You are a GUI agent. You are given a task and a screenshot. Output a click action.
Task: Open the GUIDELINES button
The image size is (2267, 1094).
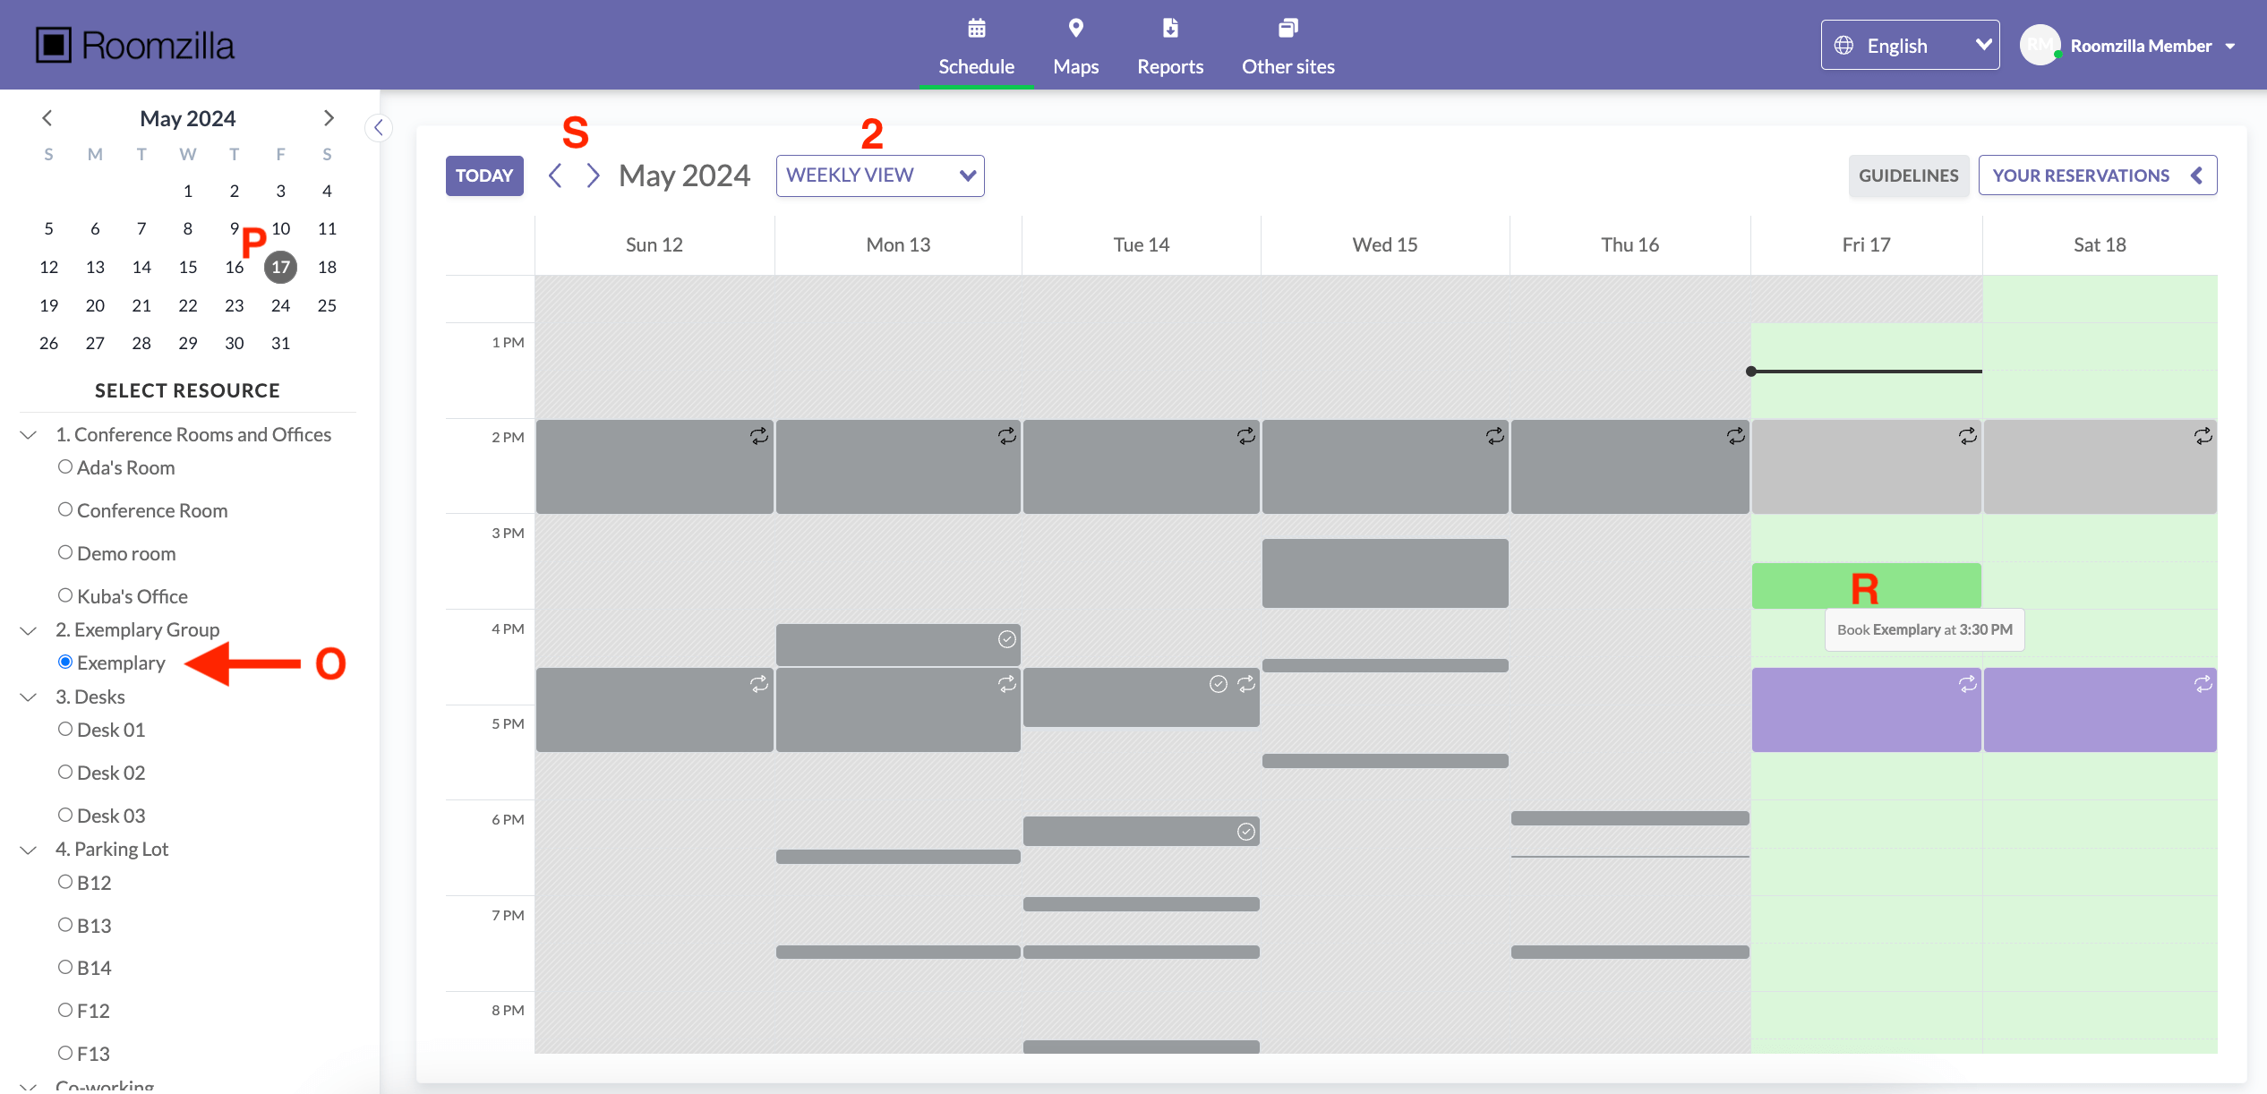point(1908,175)
